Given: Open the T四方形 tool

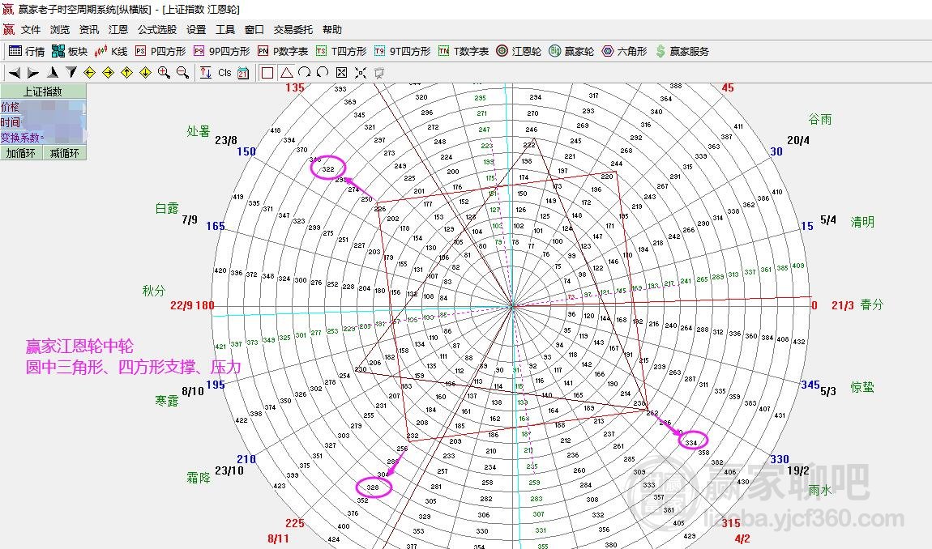Looking at the screenshot, I should coord(341,52).
